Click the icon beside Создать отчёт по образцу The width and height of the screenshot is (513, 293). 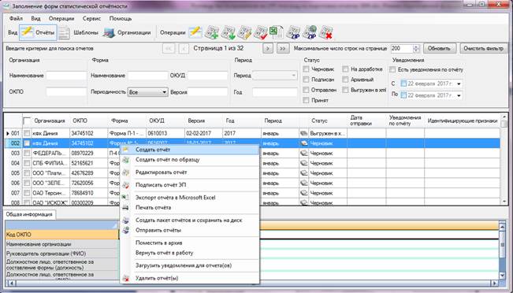pyautogui.click(x=125, y=160)
